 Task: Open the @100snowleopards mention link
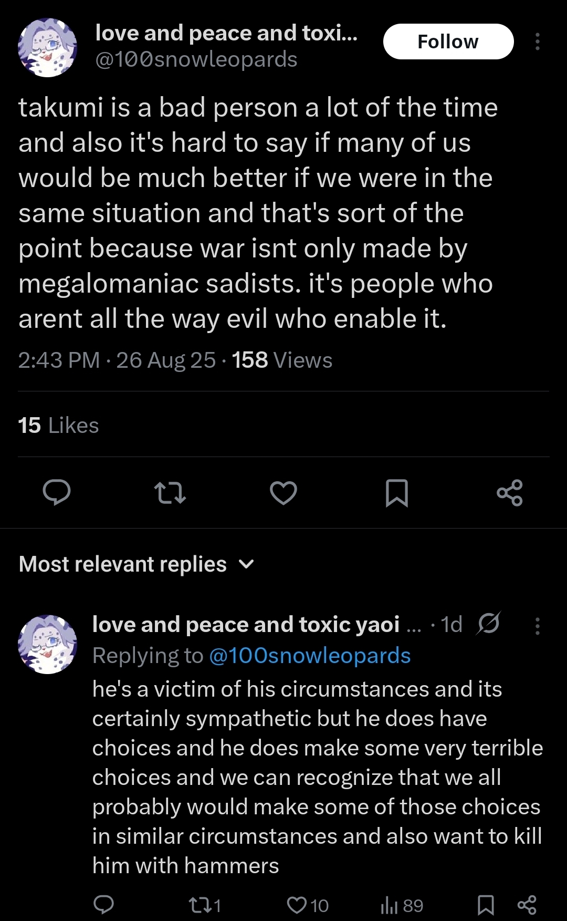pos(310,656)
